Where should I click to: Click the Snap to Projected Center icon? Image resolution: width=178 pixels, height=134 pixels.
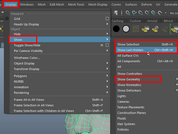point(148,13)
